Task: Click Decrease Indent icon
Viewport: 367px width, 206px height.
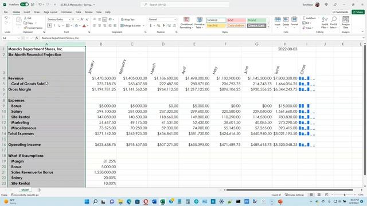Action: [x=110, y=25]
